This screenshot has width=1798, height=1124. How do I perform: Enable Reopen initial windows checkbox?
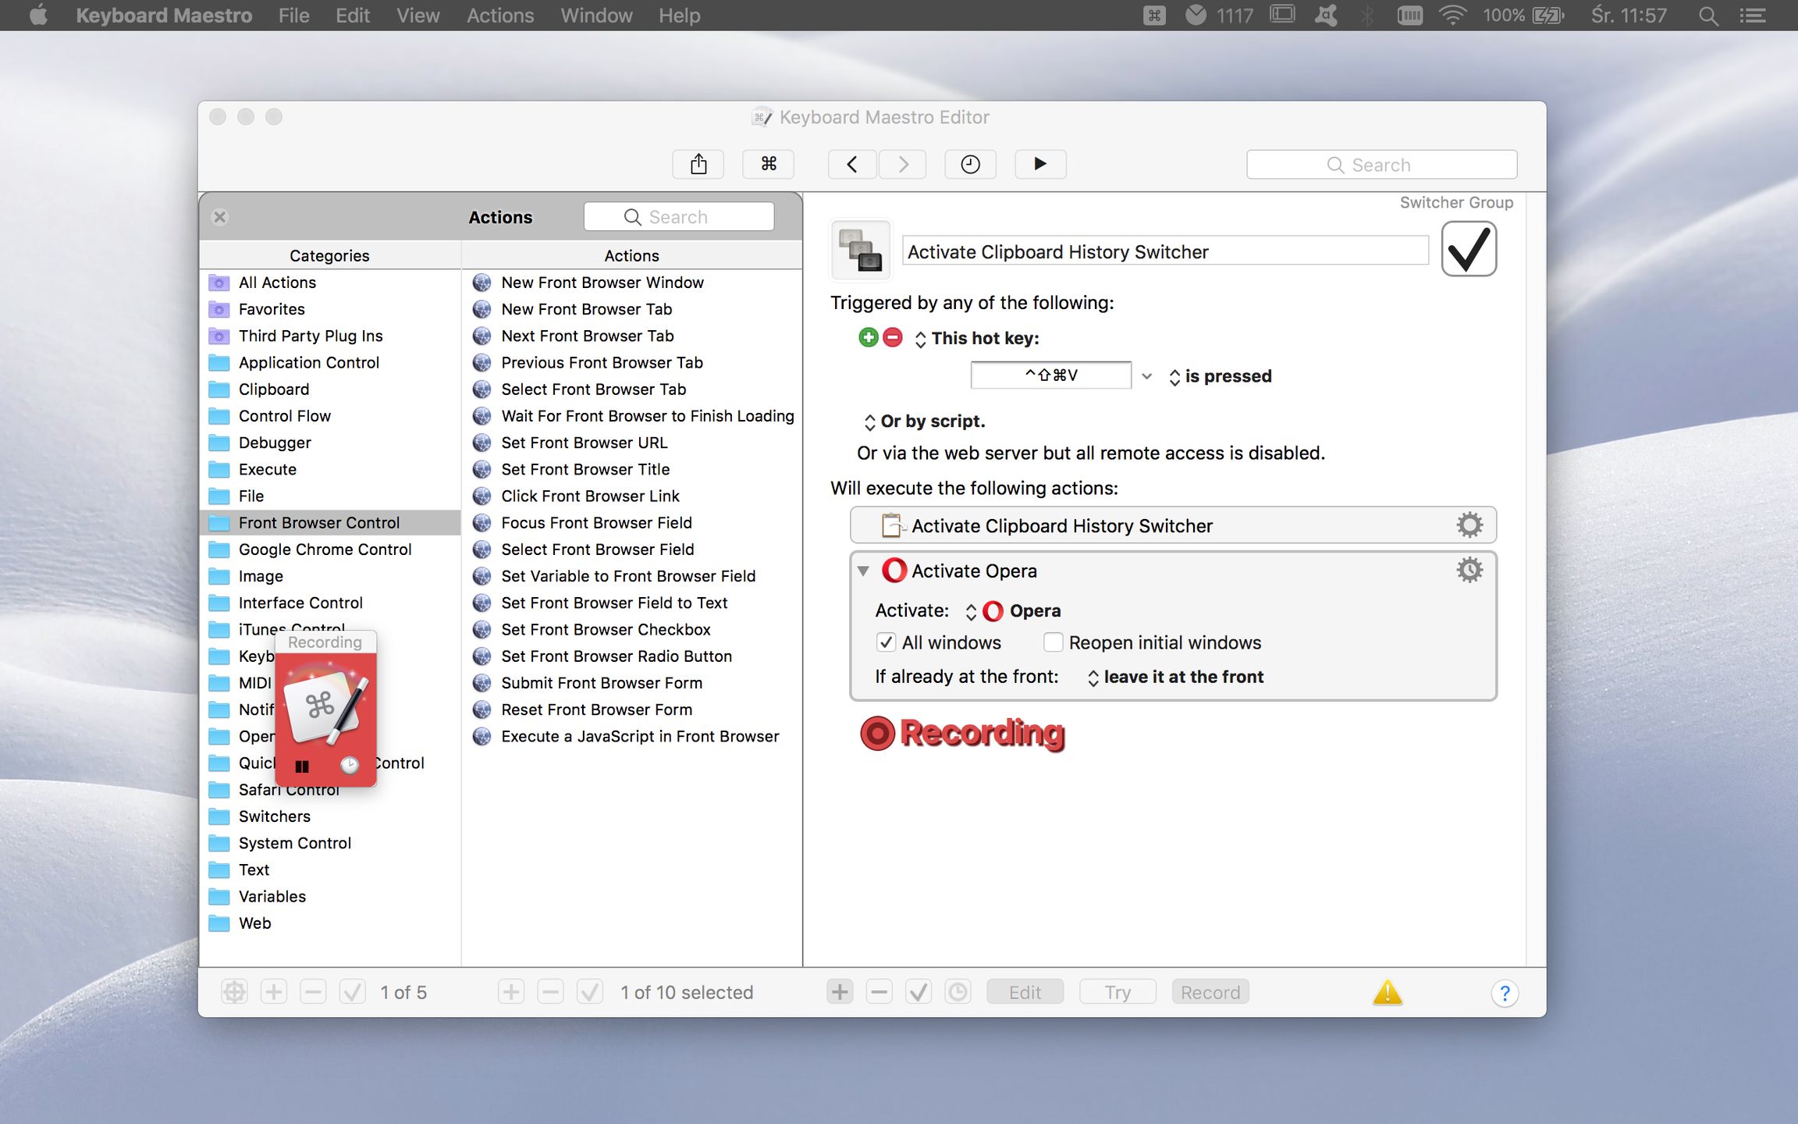point(1053,642)
